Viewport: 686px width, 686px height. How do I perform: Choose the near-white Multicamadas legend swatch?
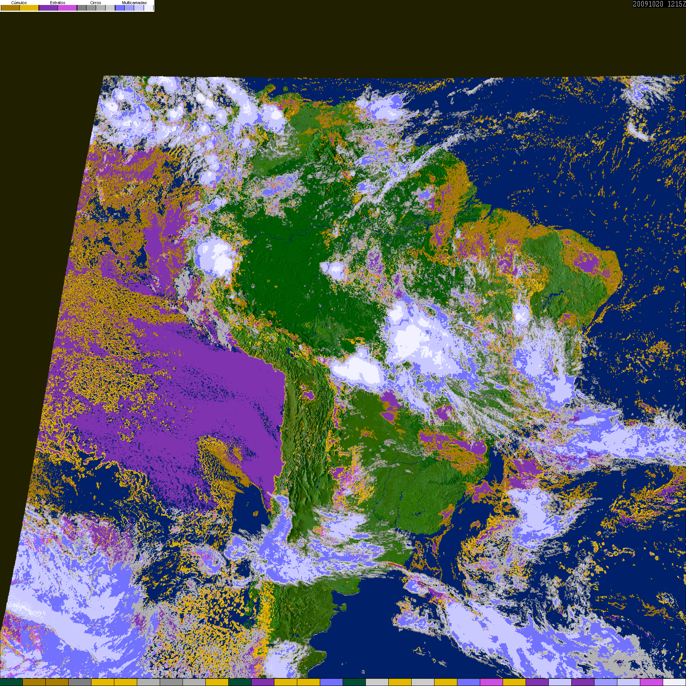tap(149, 8)
